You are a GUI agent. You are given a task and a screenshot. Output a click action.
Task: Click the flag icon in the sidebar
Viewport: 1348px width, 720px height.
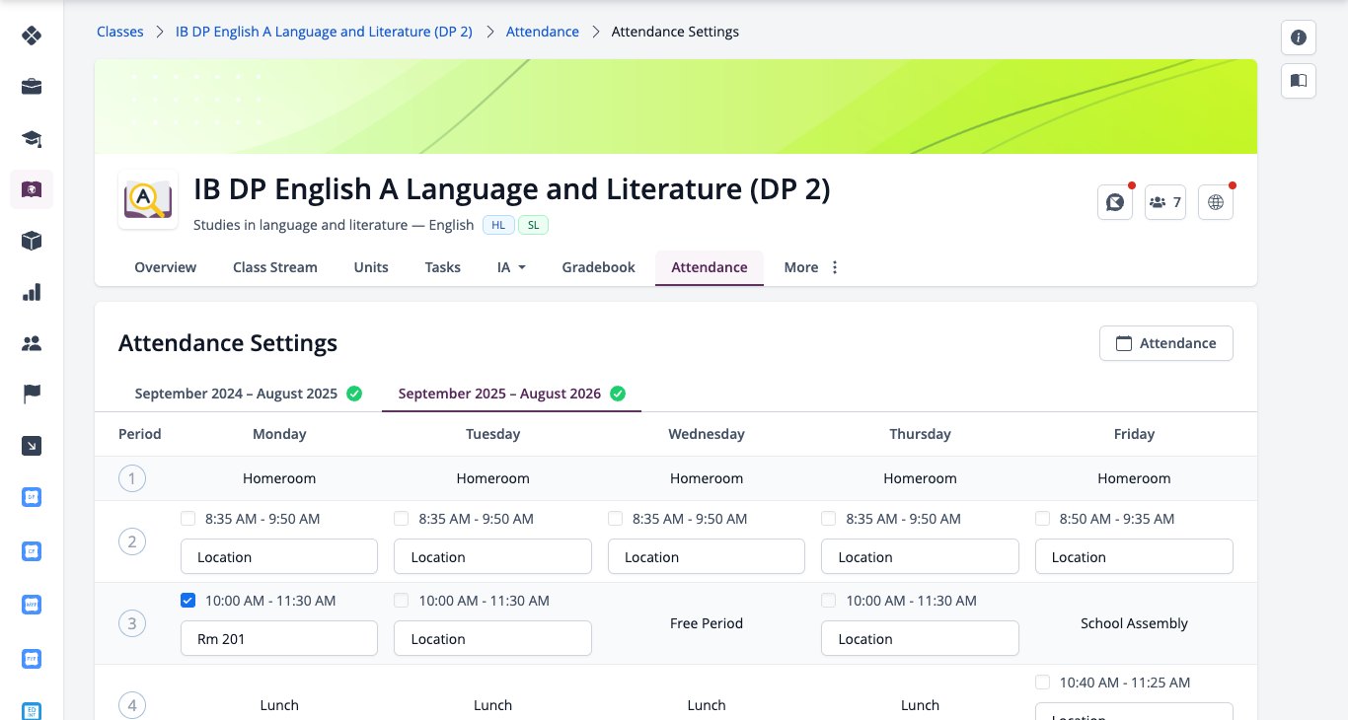coord(32,395)
